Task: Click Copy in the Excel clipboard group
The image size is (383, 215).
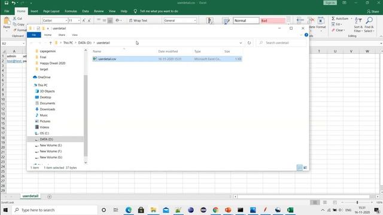Action: (x=19, y=24)
